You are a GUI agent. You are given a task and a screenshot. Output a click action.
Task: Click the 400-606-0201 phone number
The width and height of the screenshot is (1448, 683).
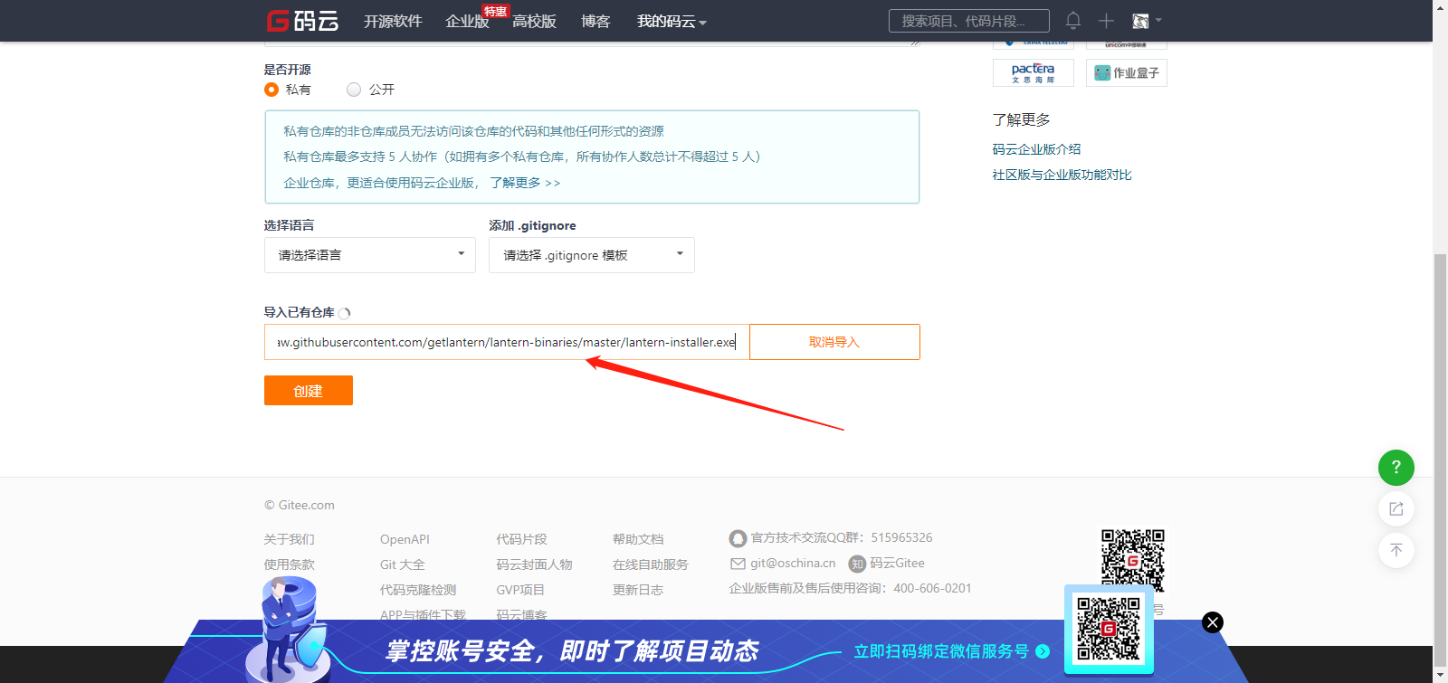tap(932, 588)
